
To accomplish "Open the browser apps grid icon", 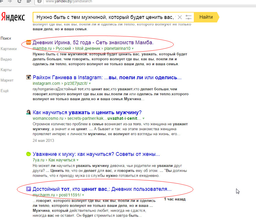I will 29,1.
